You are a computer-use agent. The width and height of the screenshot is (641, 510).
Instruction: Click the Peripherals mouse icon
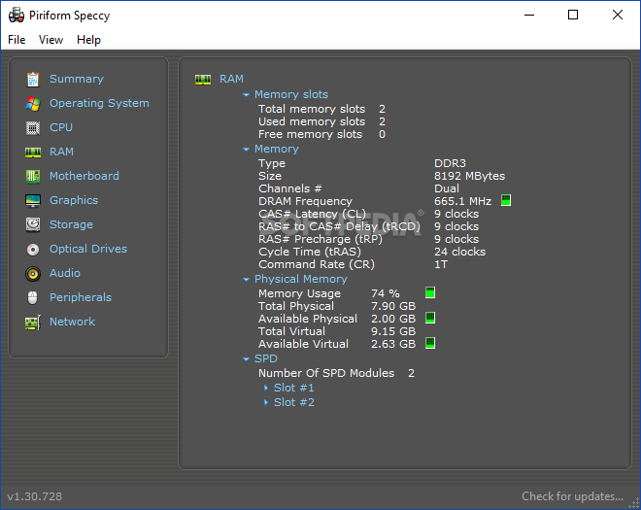33,297
